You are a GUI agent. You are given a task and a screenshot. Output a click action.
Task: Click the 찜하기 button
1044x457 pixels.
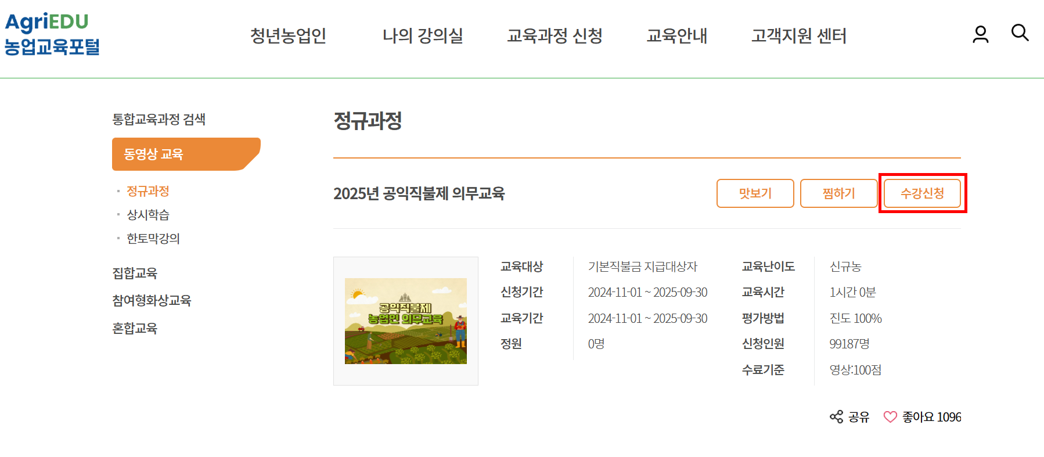pos(839,193)
